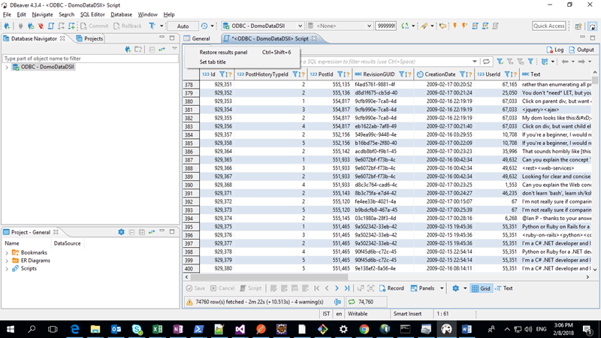Viewport: 601px width, 338px height.
Task: Click the Excel icon in Windows taskbar
Action: click(x=157, y=329)
